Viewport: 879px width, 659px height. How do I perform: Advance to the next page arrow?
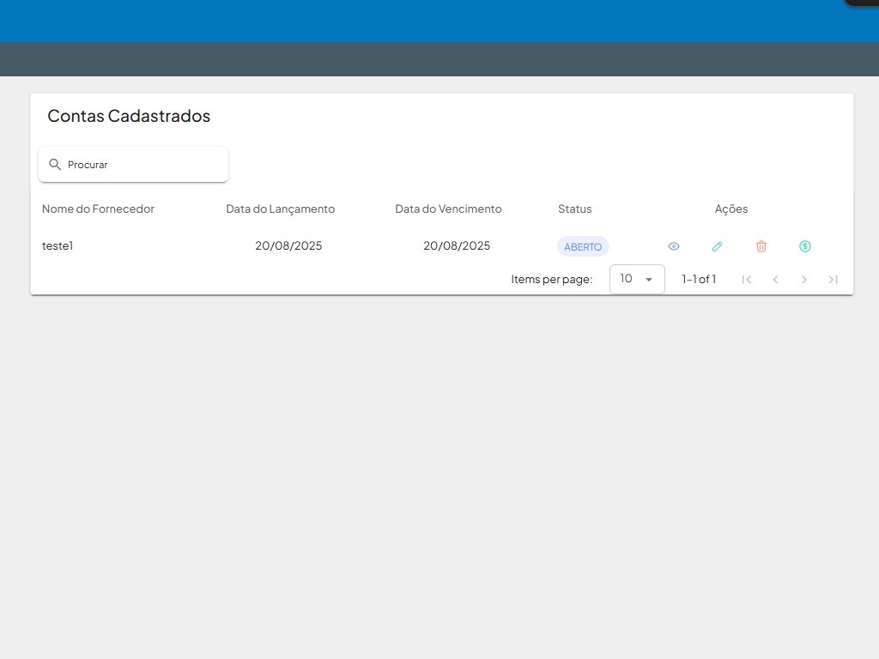[x=804, y=279]
